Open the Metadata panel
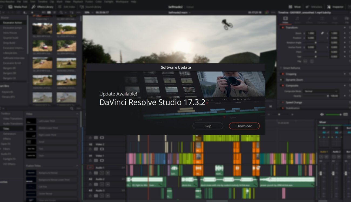351x202 pixels. point(314,7)
